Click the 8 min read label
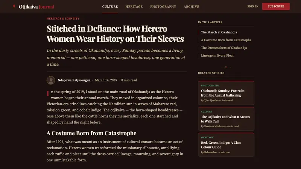The image size is (301, 169). click(129, 80)
